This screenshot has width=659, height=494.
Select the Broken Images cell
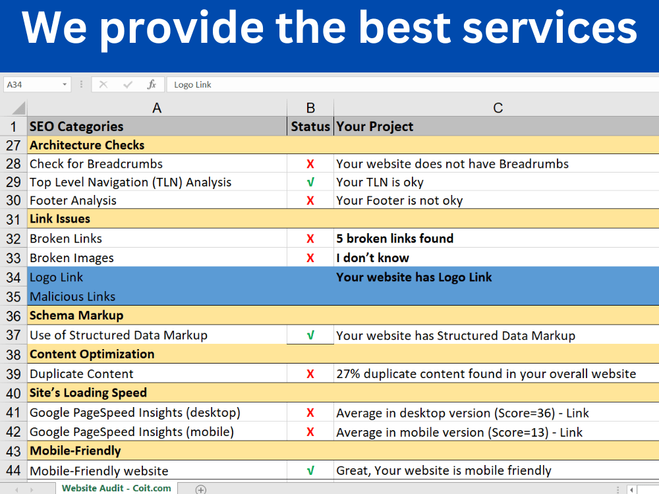point(157,258)
